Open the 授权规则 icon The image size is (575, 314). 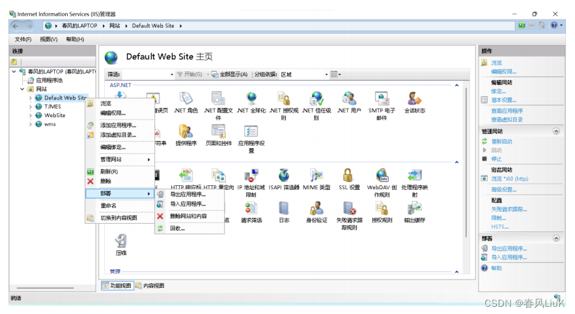point(382,213)
